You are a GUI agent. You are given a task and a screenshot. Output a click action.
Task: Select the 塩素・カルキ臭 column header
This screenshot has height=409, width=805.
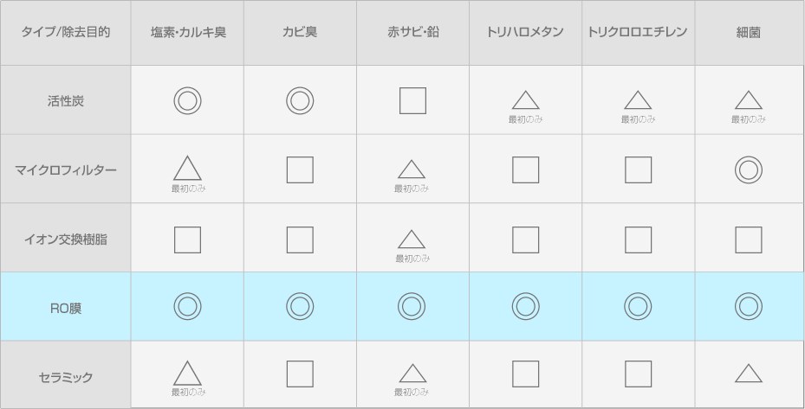pos(187,33)
